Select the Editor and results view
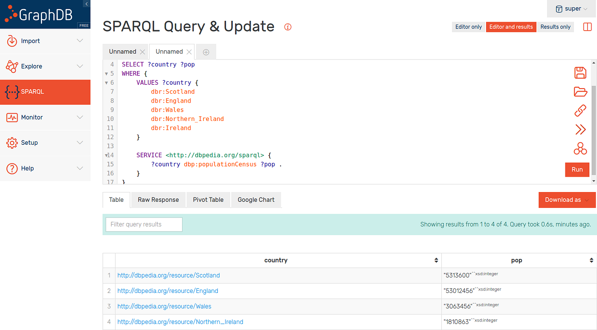This screenshot has width=597, height=330. 511,27
